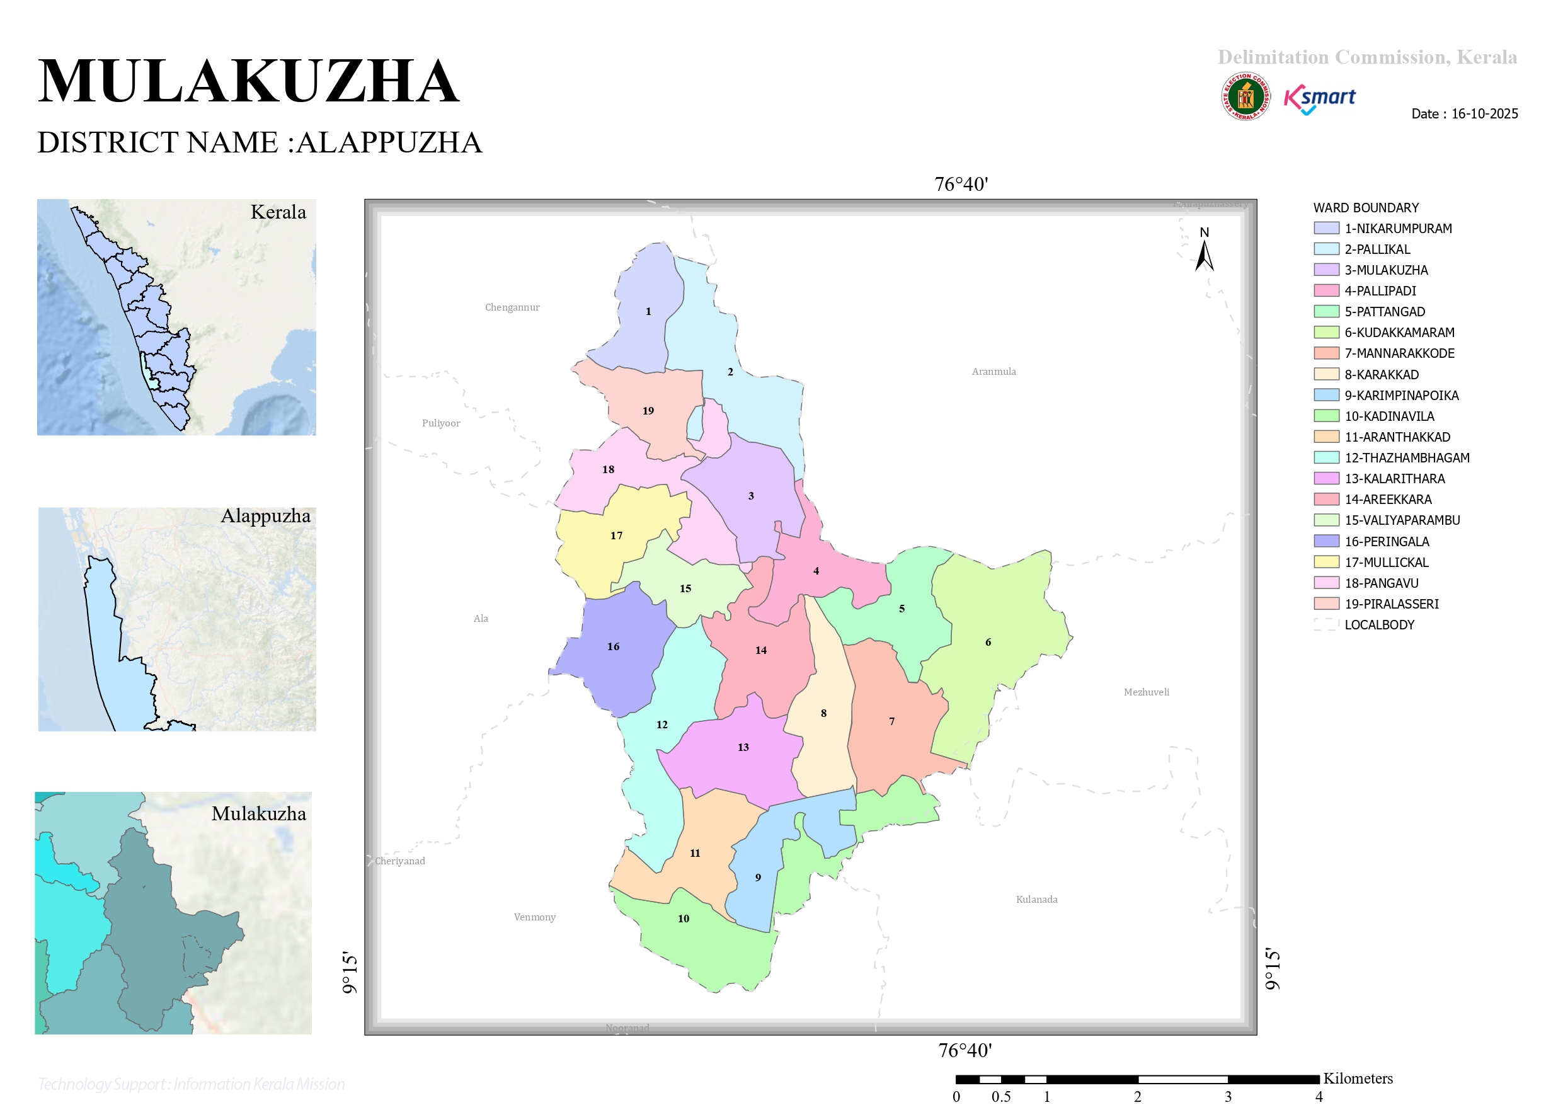Click the 17-MULLICKAL legend label
The height and width of the screenshot is (1105, 1563).
point(1386,563)
